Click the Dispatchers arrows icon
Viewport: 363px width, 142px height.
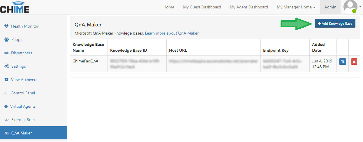click(6, 53)
